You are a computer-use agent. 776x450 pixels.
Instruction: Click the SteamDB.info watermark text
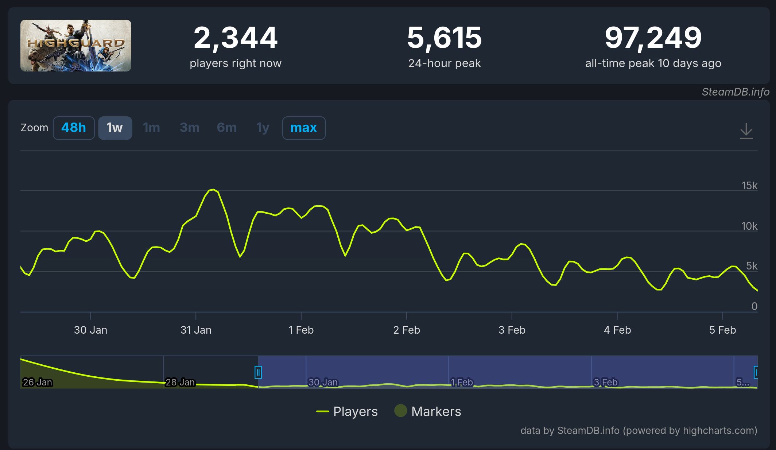pos(735,92)
